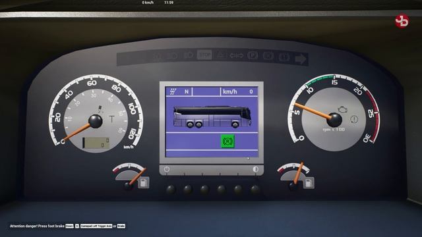Image resolution: width=422 pixels, height=237 pixels.
Task: Click the Down key hint
Action: point(69,226)
